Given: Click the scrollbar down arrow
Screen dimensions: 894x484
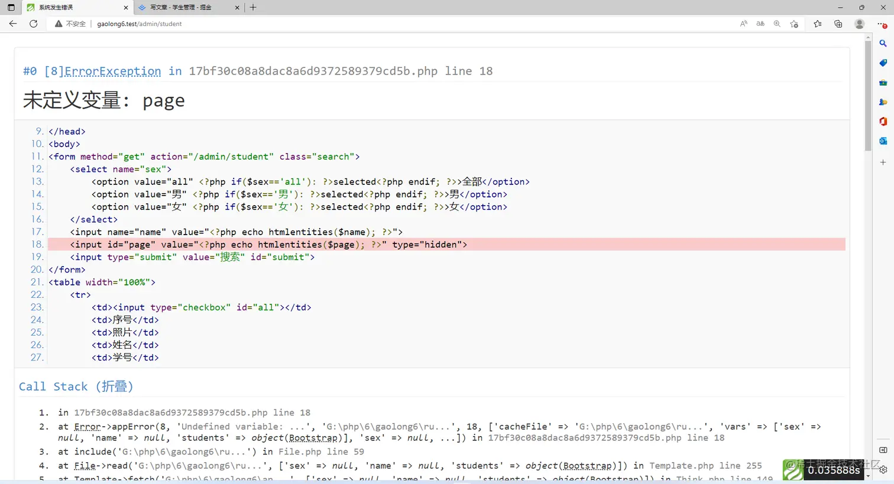Looking at the screenshot, I should click(x=868, y=476).
